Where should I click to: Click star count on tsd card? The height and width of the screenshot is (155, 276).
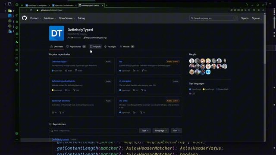pos(135,71)
